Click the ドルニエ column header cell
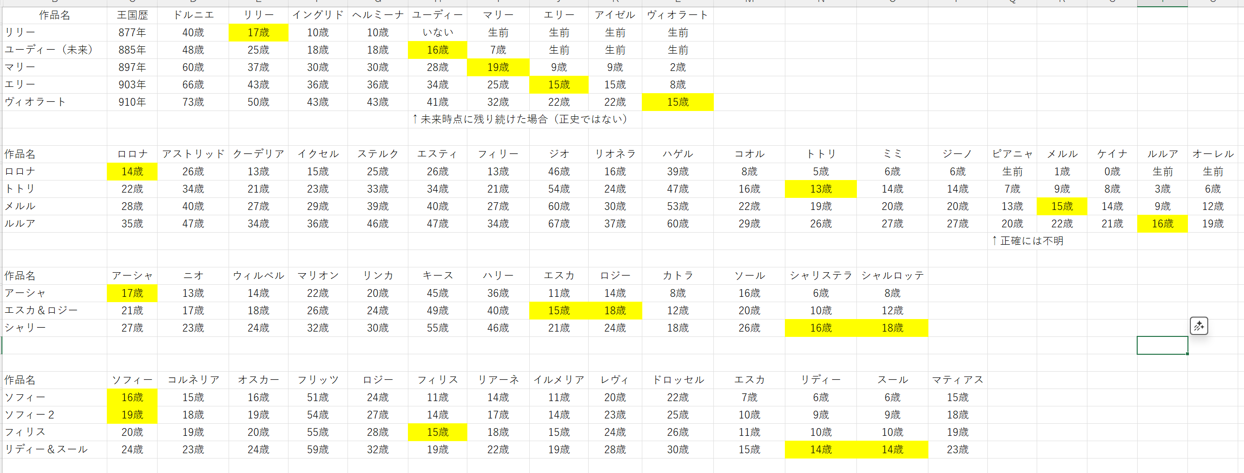The image size is (1244, 473). tap(193, 15)
